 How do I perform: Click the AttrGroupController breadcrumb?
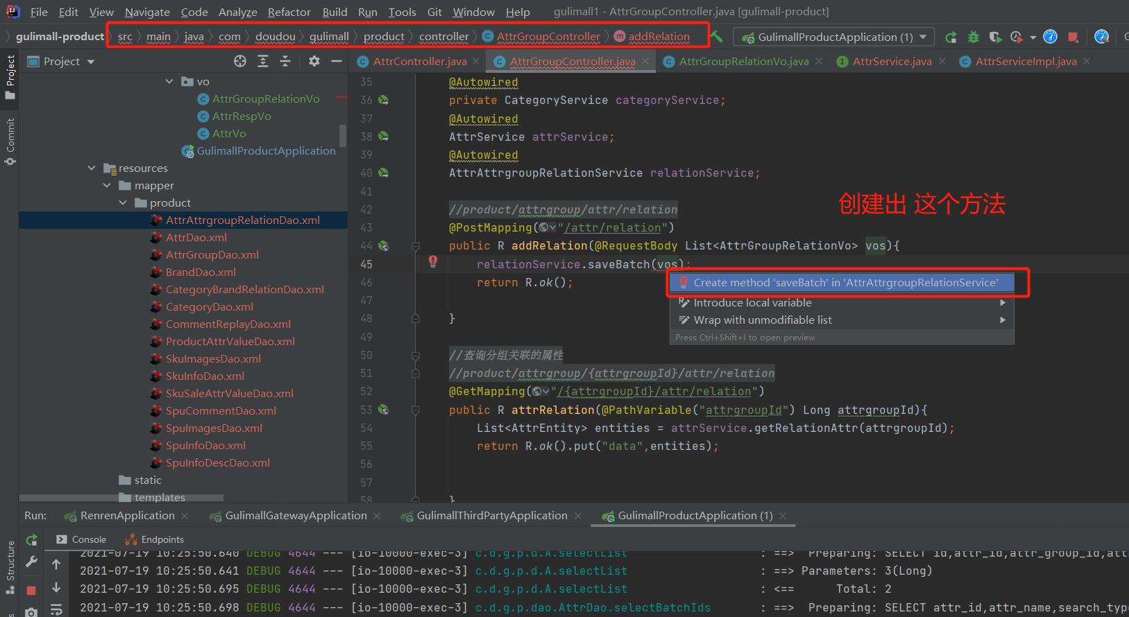[x=548, y=37]
